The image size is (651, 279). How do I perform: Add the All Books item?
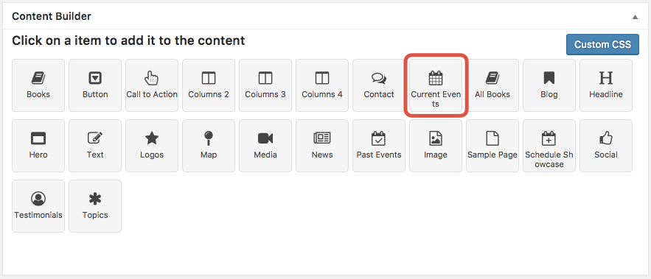[x=492, y=85]
